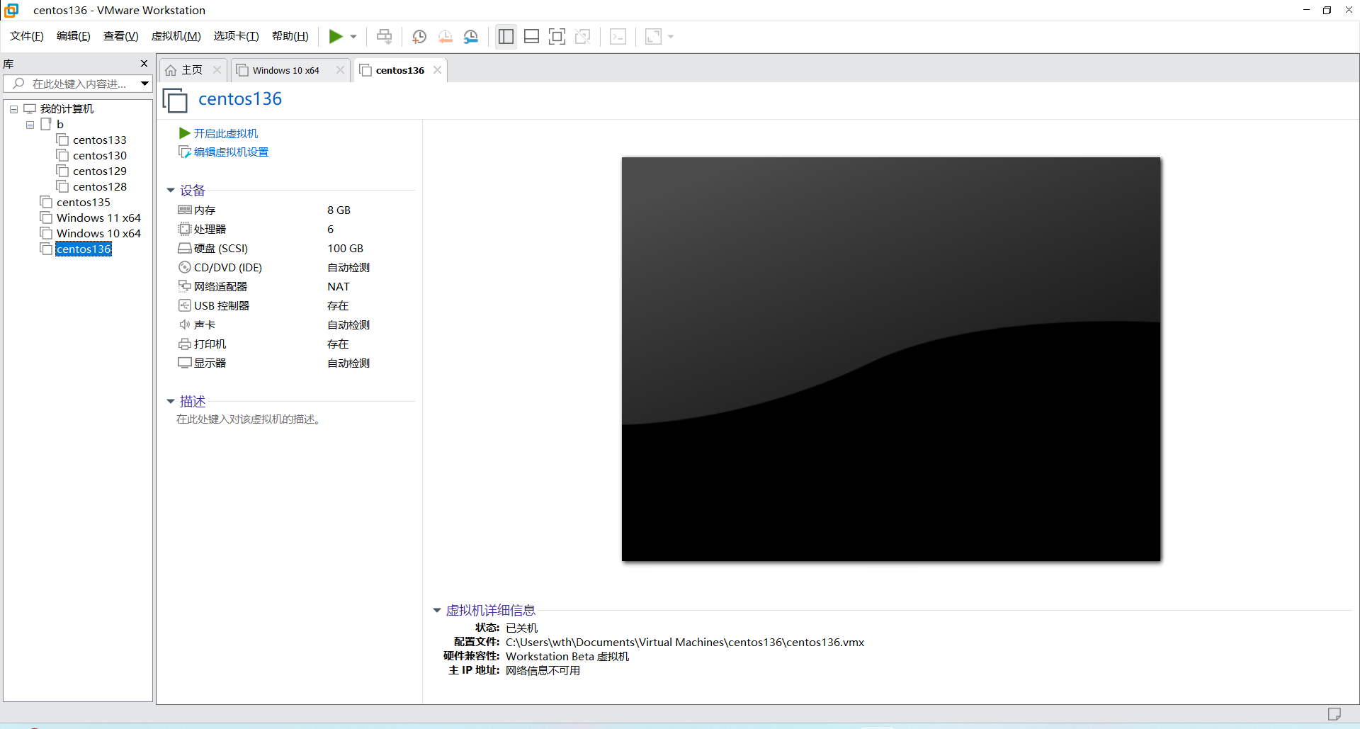Click the VMware Workstation title bar logo

point(11,10)
